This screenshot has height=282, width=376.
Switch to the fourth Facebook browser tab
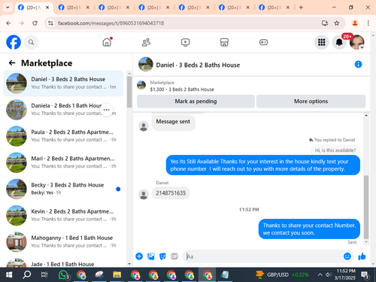click(x=154, y=8)
